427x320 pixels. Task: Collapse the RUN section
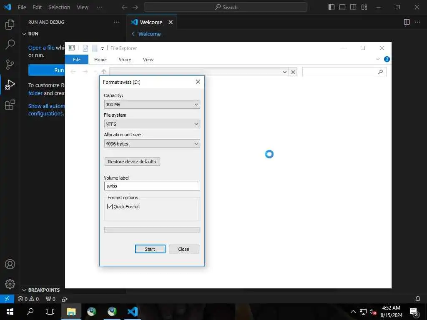[x=24, y=34]
